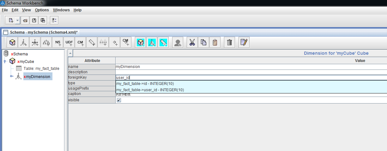This screenshot has width=387, height=151.
Task: Click the collapse arrow above attribute table
Action: (x=70, y=53)
